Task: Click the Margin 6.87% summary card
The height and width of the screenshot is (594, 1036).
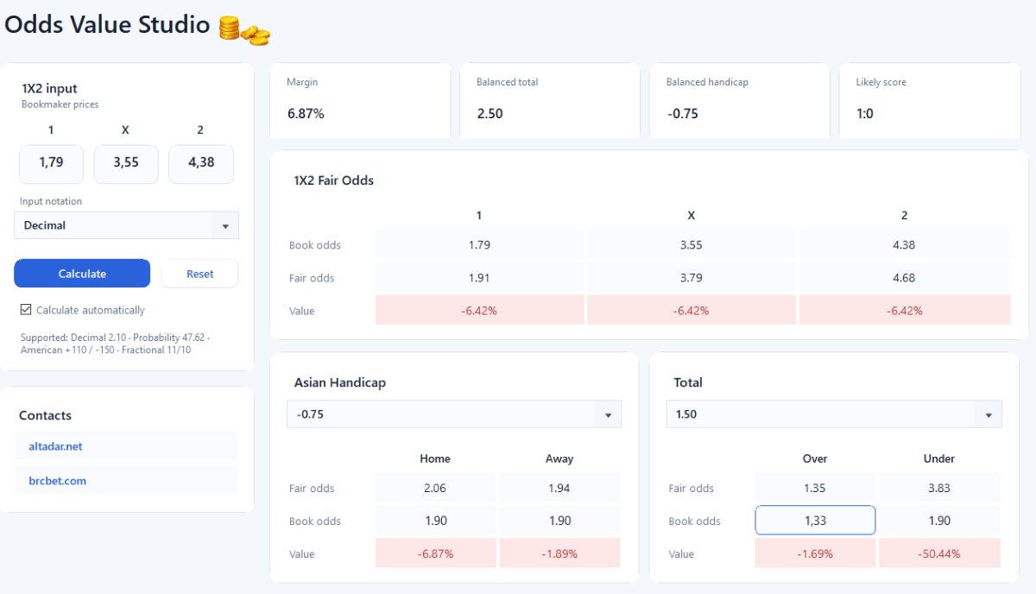Action: point(360,100)
